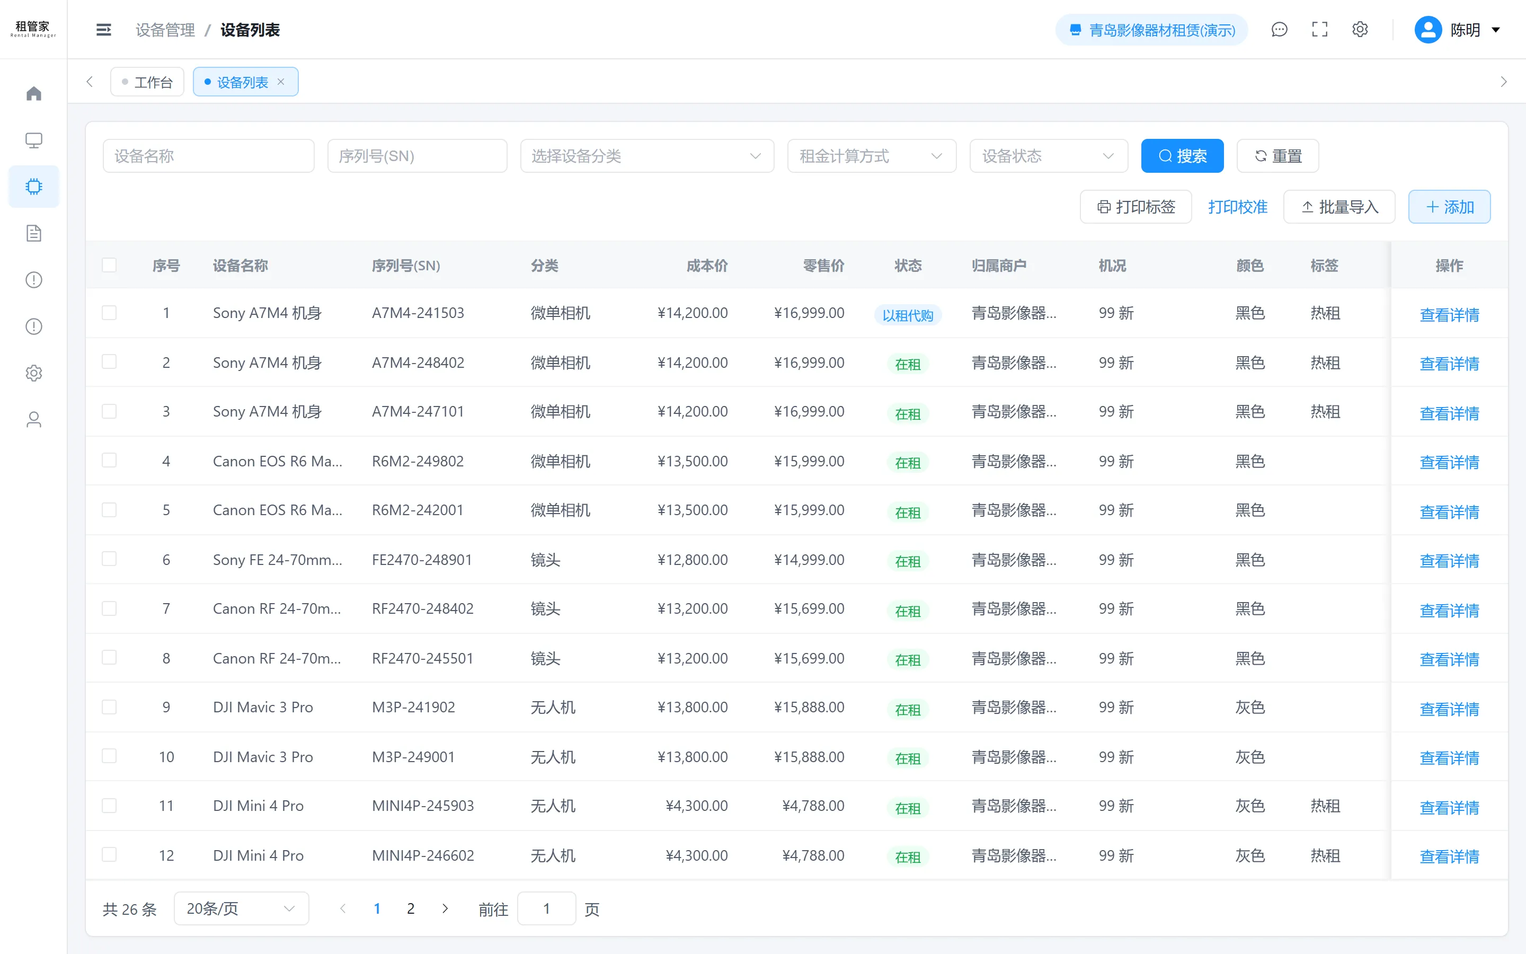Select the equipment chip icon in sidebar
The height and width of the screenshot is (954, 1526).
34,187
